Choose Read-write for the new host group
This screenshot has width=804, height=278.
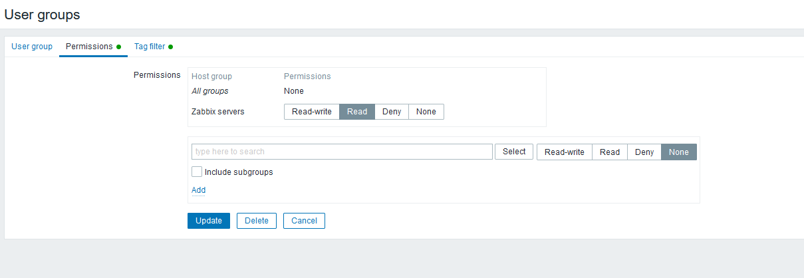(564, 152)
